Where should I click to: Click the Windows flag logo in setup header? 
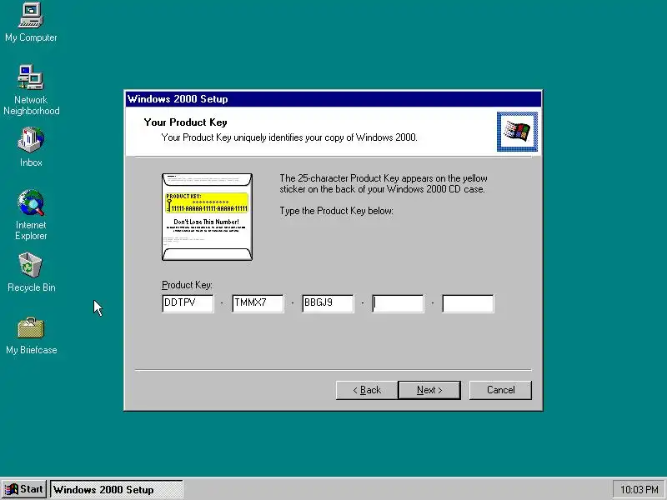517,132
